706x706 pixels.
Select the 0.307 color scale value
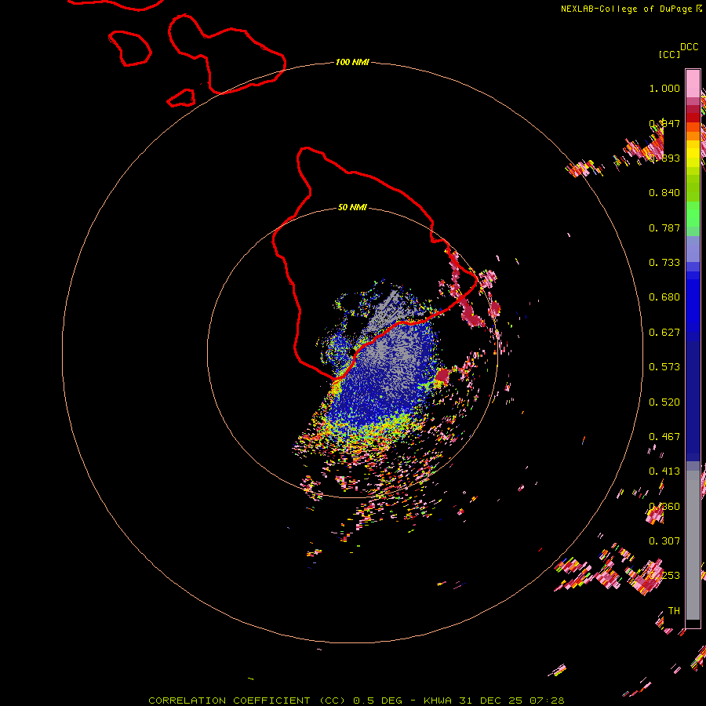(x=664, y=541)
